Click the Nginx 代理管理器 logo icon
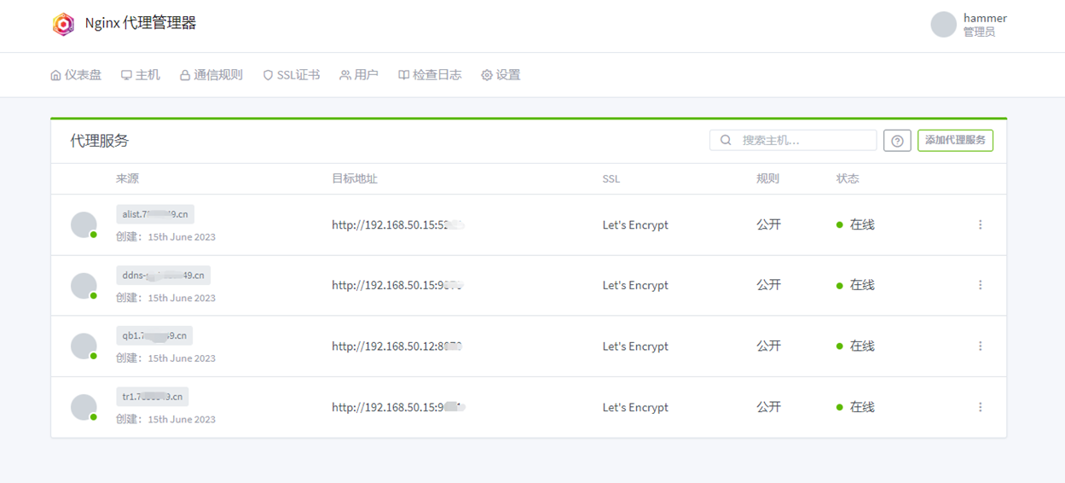The width and height of the screenshot is (1065, 483). pyautogui.click(x=64, y=24)
